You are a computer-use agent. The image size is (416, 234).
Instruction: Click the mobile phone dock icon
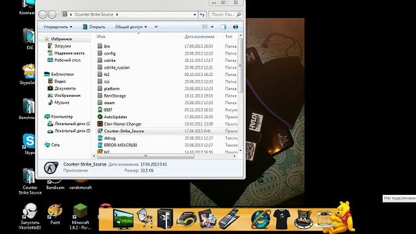click(x=229, y=219)
